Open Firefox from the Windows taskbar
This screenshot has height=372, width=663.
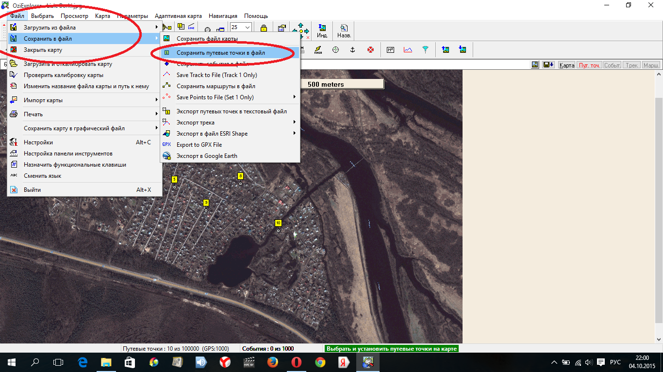point(273,362)
